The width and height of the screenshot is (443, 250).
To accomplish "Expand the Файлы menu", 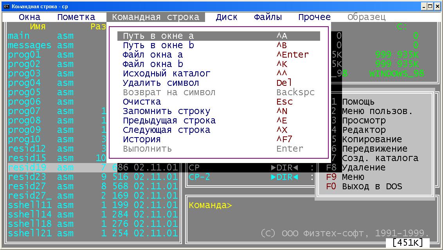I will 268,17.
